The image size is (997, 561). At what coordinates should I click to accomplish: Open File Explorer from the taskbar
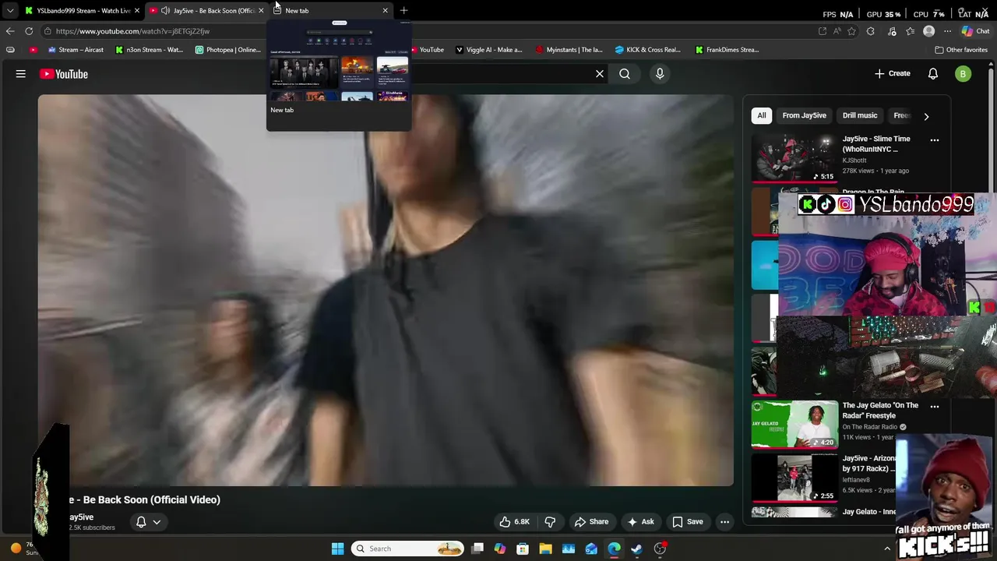point(545,549)
